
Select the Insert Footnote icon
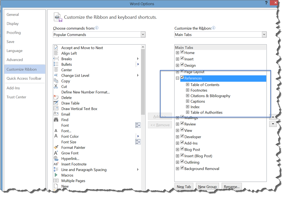(56, 164)
